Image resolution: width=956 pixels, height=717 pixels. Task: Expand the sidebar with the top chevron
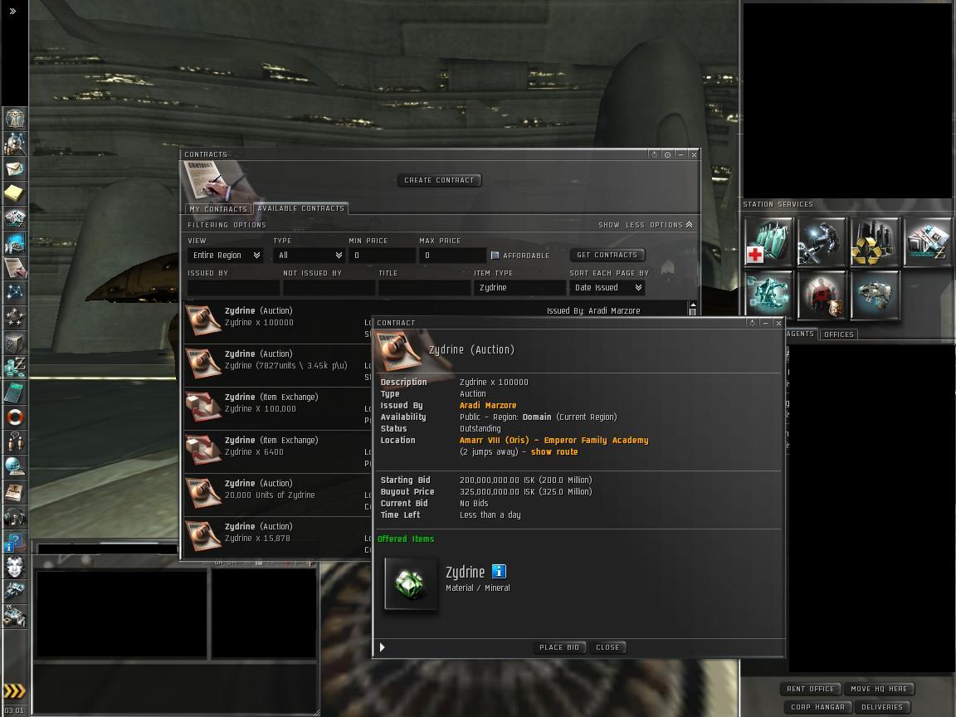tap(12, 10)
